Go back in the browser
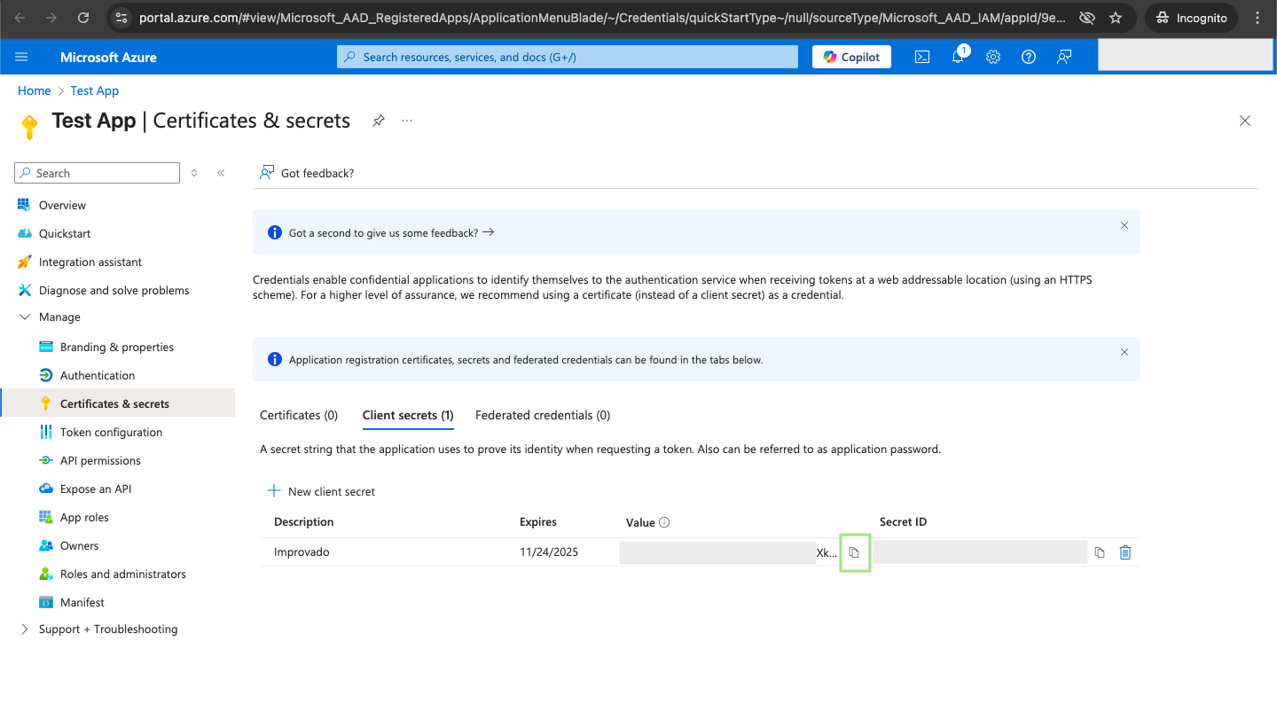Viewport: 1277px width, 712px height. point(20,18)
